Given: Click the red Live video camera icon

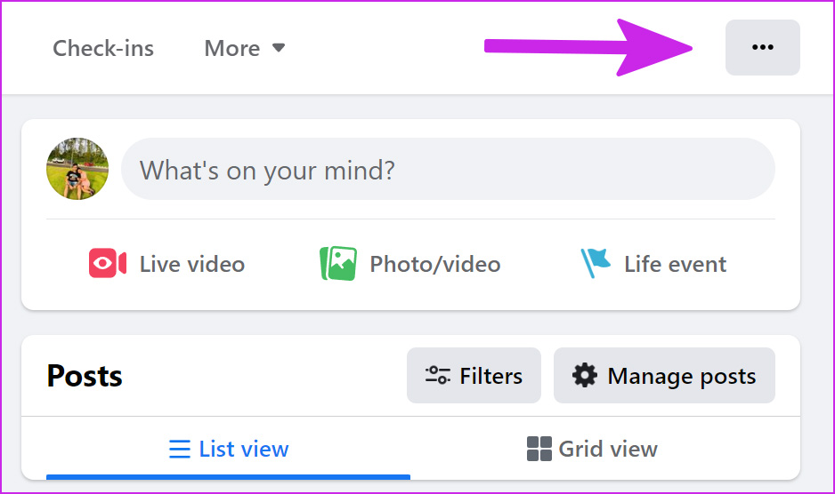Looking at the screenshot, I should click(108, 263).
